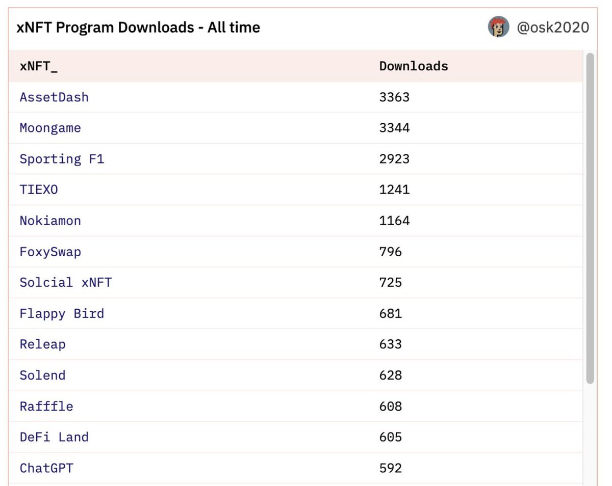Open the Sporting F1 link
612x486 pixels.
(x=61, y=159)
